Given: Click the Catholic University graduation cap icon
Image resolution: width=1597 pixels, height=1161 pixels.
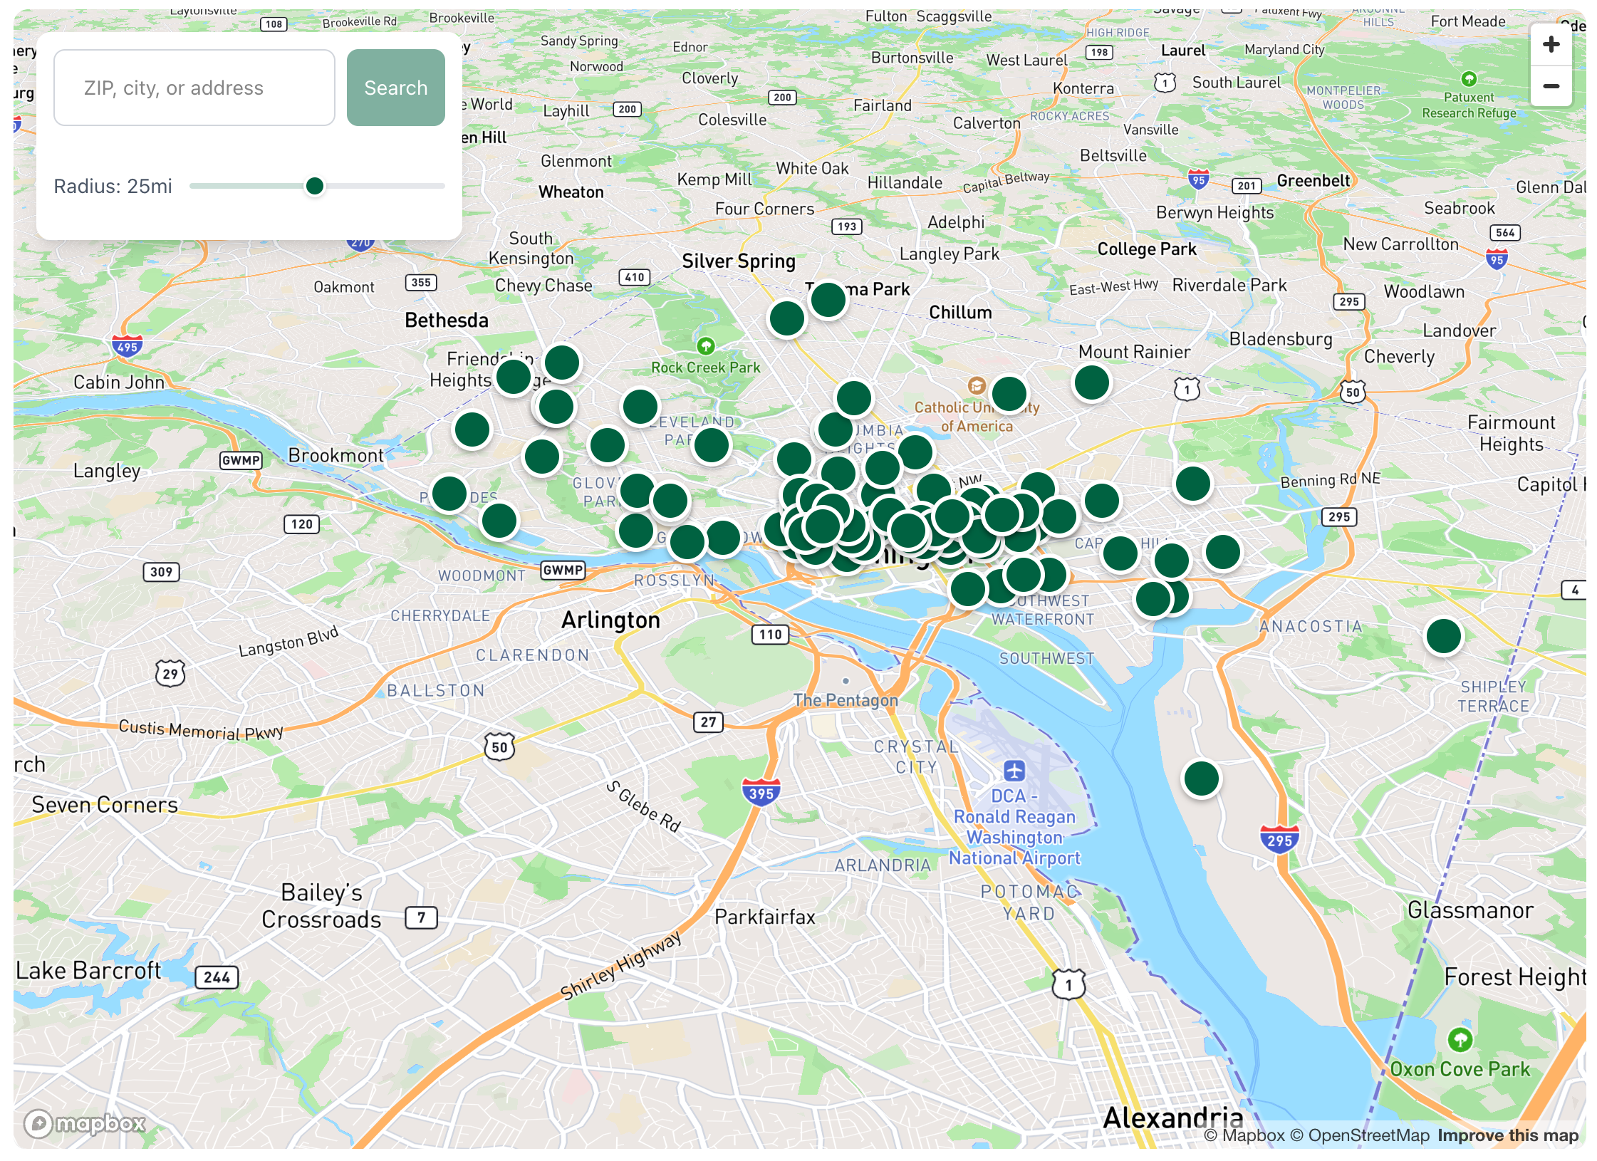Looking at the screenshot, I should tap(977, 385).
